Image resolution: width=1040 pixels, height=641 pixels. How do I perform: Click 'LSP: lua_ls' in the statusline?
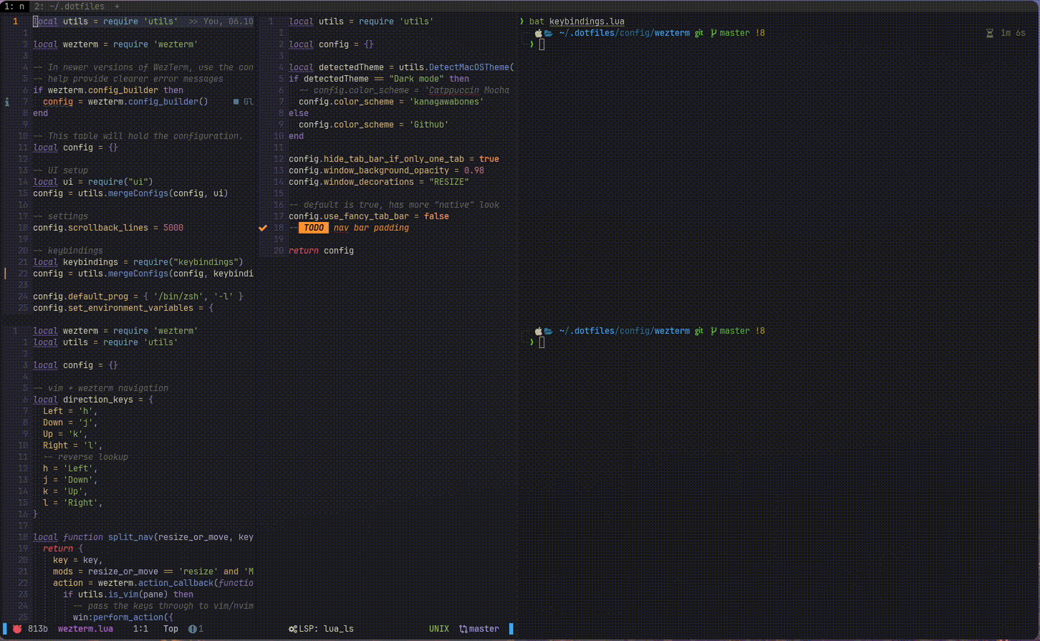click(327, 629)
